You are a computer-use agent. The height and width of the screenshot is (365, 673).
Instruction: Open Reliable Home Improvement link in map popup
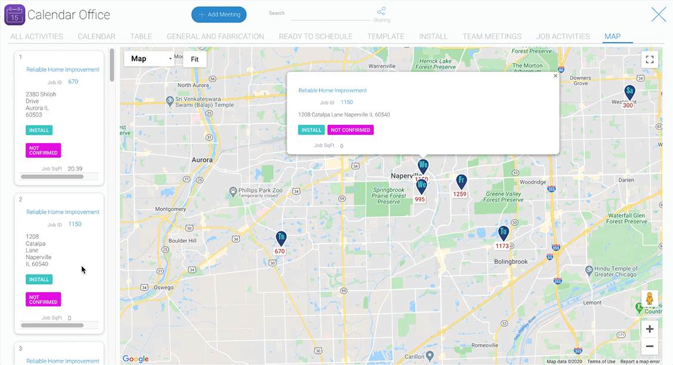point(333,91)
